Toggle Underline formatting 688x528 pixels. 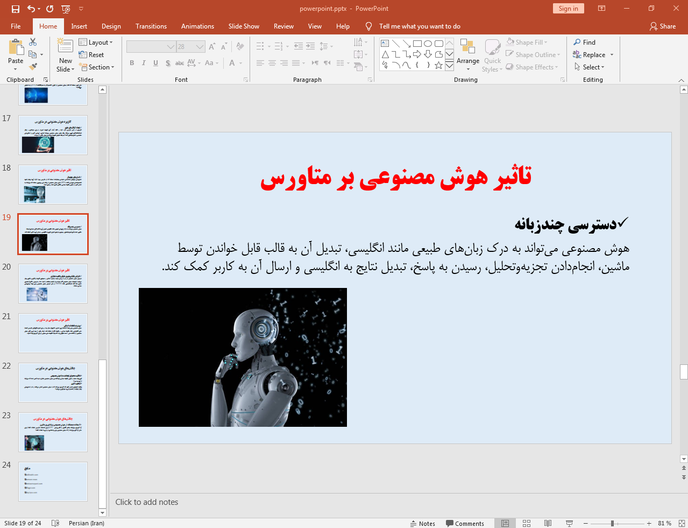pyautogui.click(x=155, y=63)
